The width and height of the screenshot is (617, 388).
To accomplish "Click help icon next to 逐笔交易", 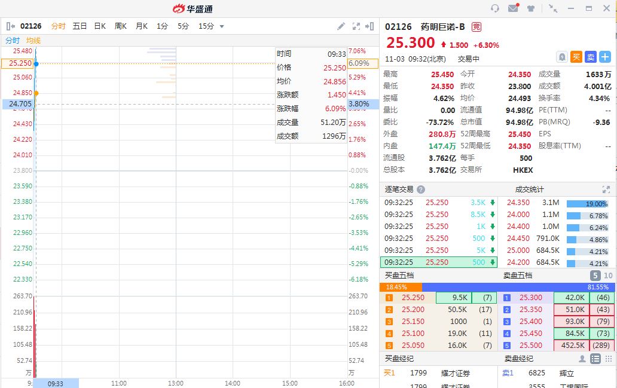I will (421, 190).
